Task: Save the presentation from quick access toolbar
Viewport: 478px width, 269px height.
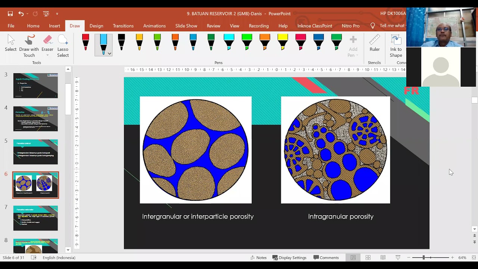Action: [x=10, y=14]
